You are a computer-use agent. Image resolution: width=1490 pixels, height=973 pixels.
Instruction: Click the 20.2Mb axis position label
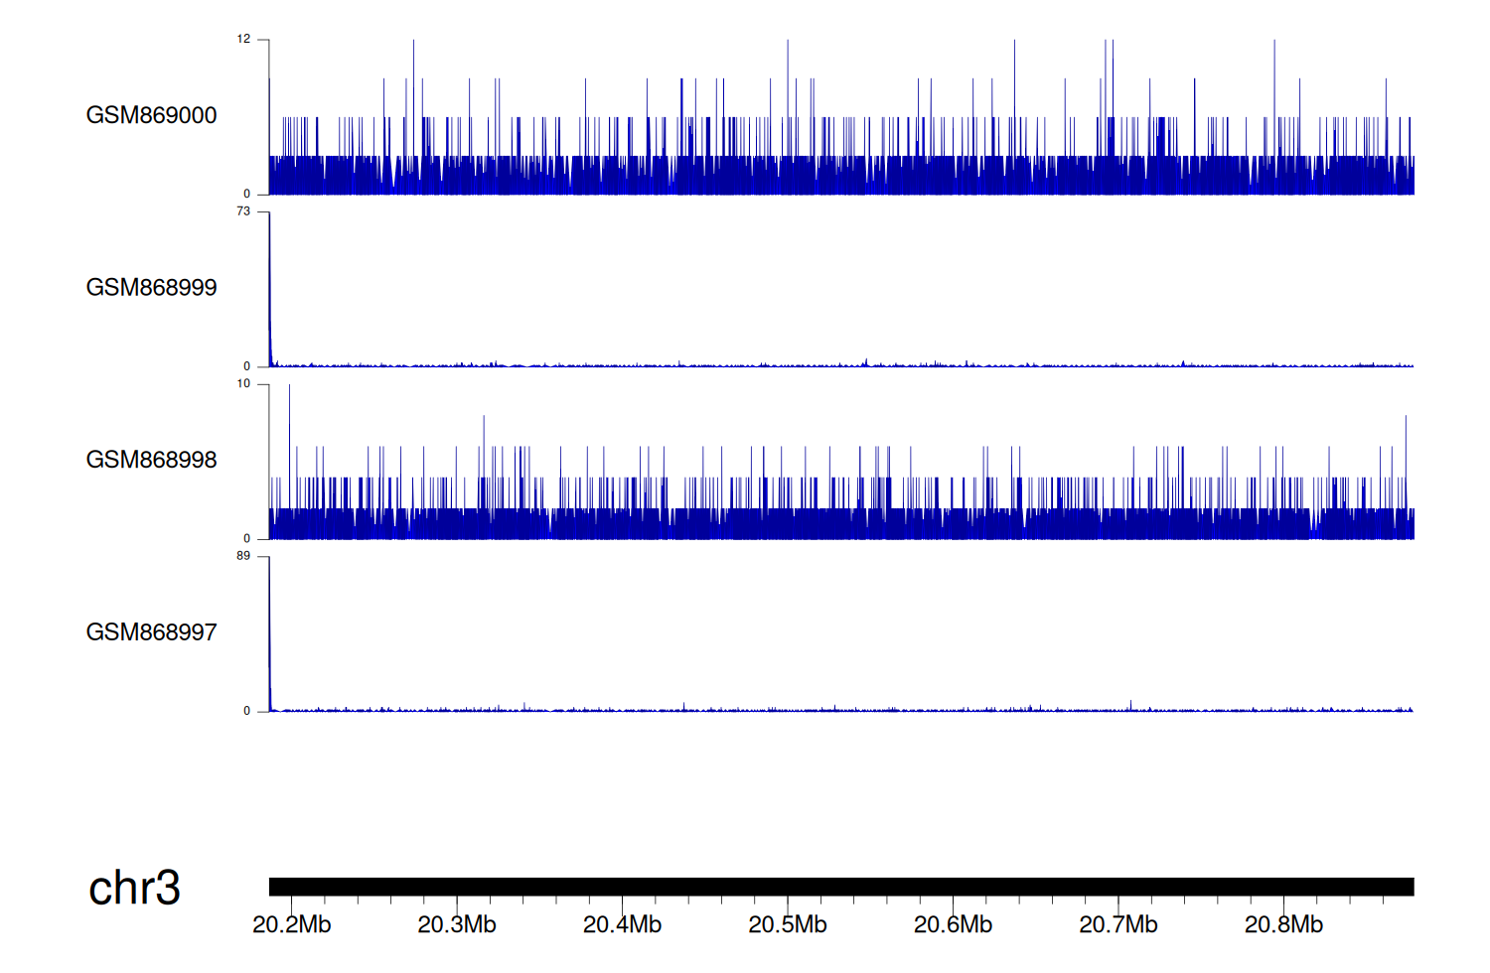292,924
